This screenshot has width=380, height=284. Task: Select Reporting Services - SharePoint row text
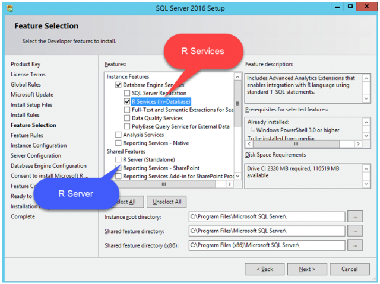[161, 168]
